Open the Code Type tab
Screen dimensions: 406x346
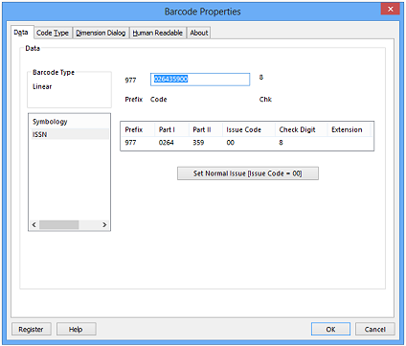pos(53,33)
